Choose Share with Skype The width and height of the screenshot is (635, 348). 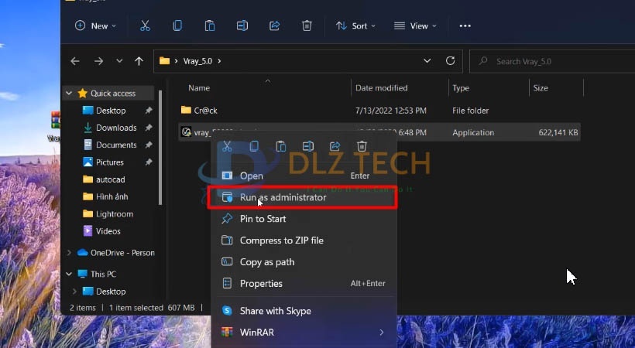point(304,311)
